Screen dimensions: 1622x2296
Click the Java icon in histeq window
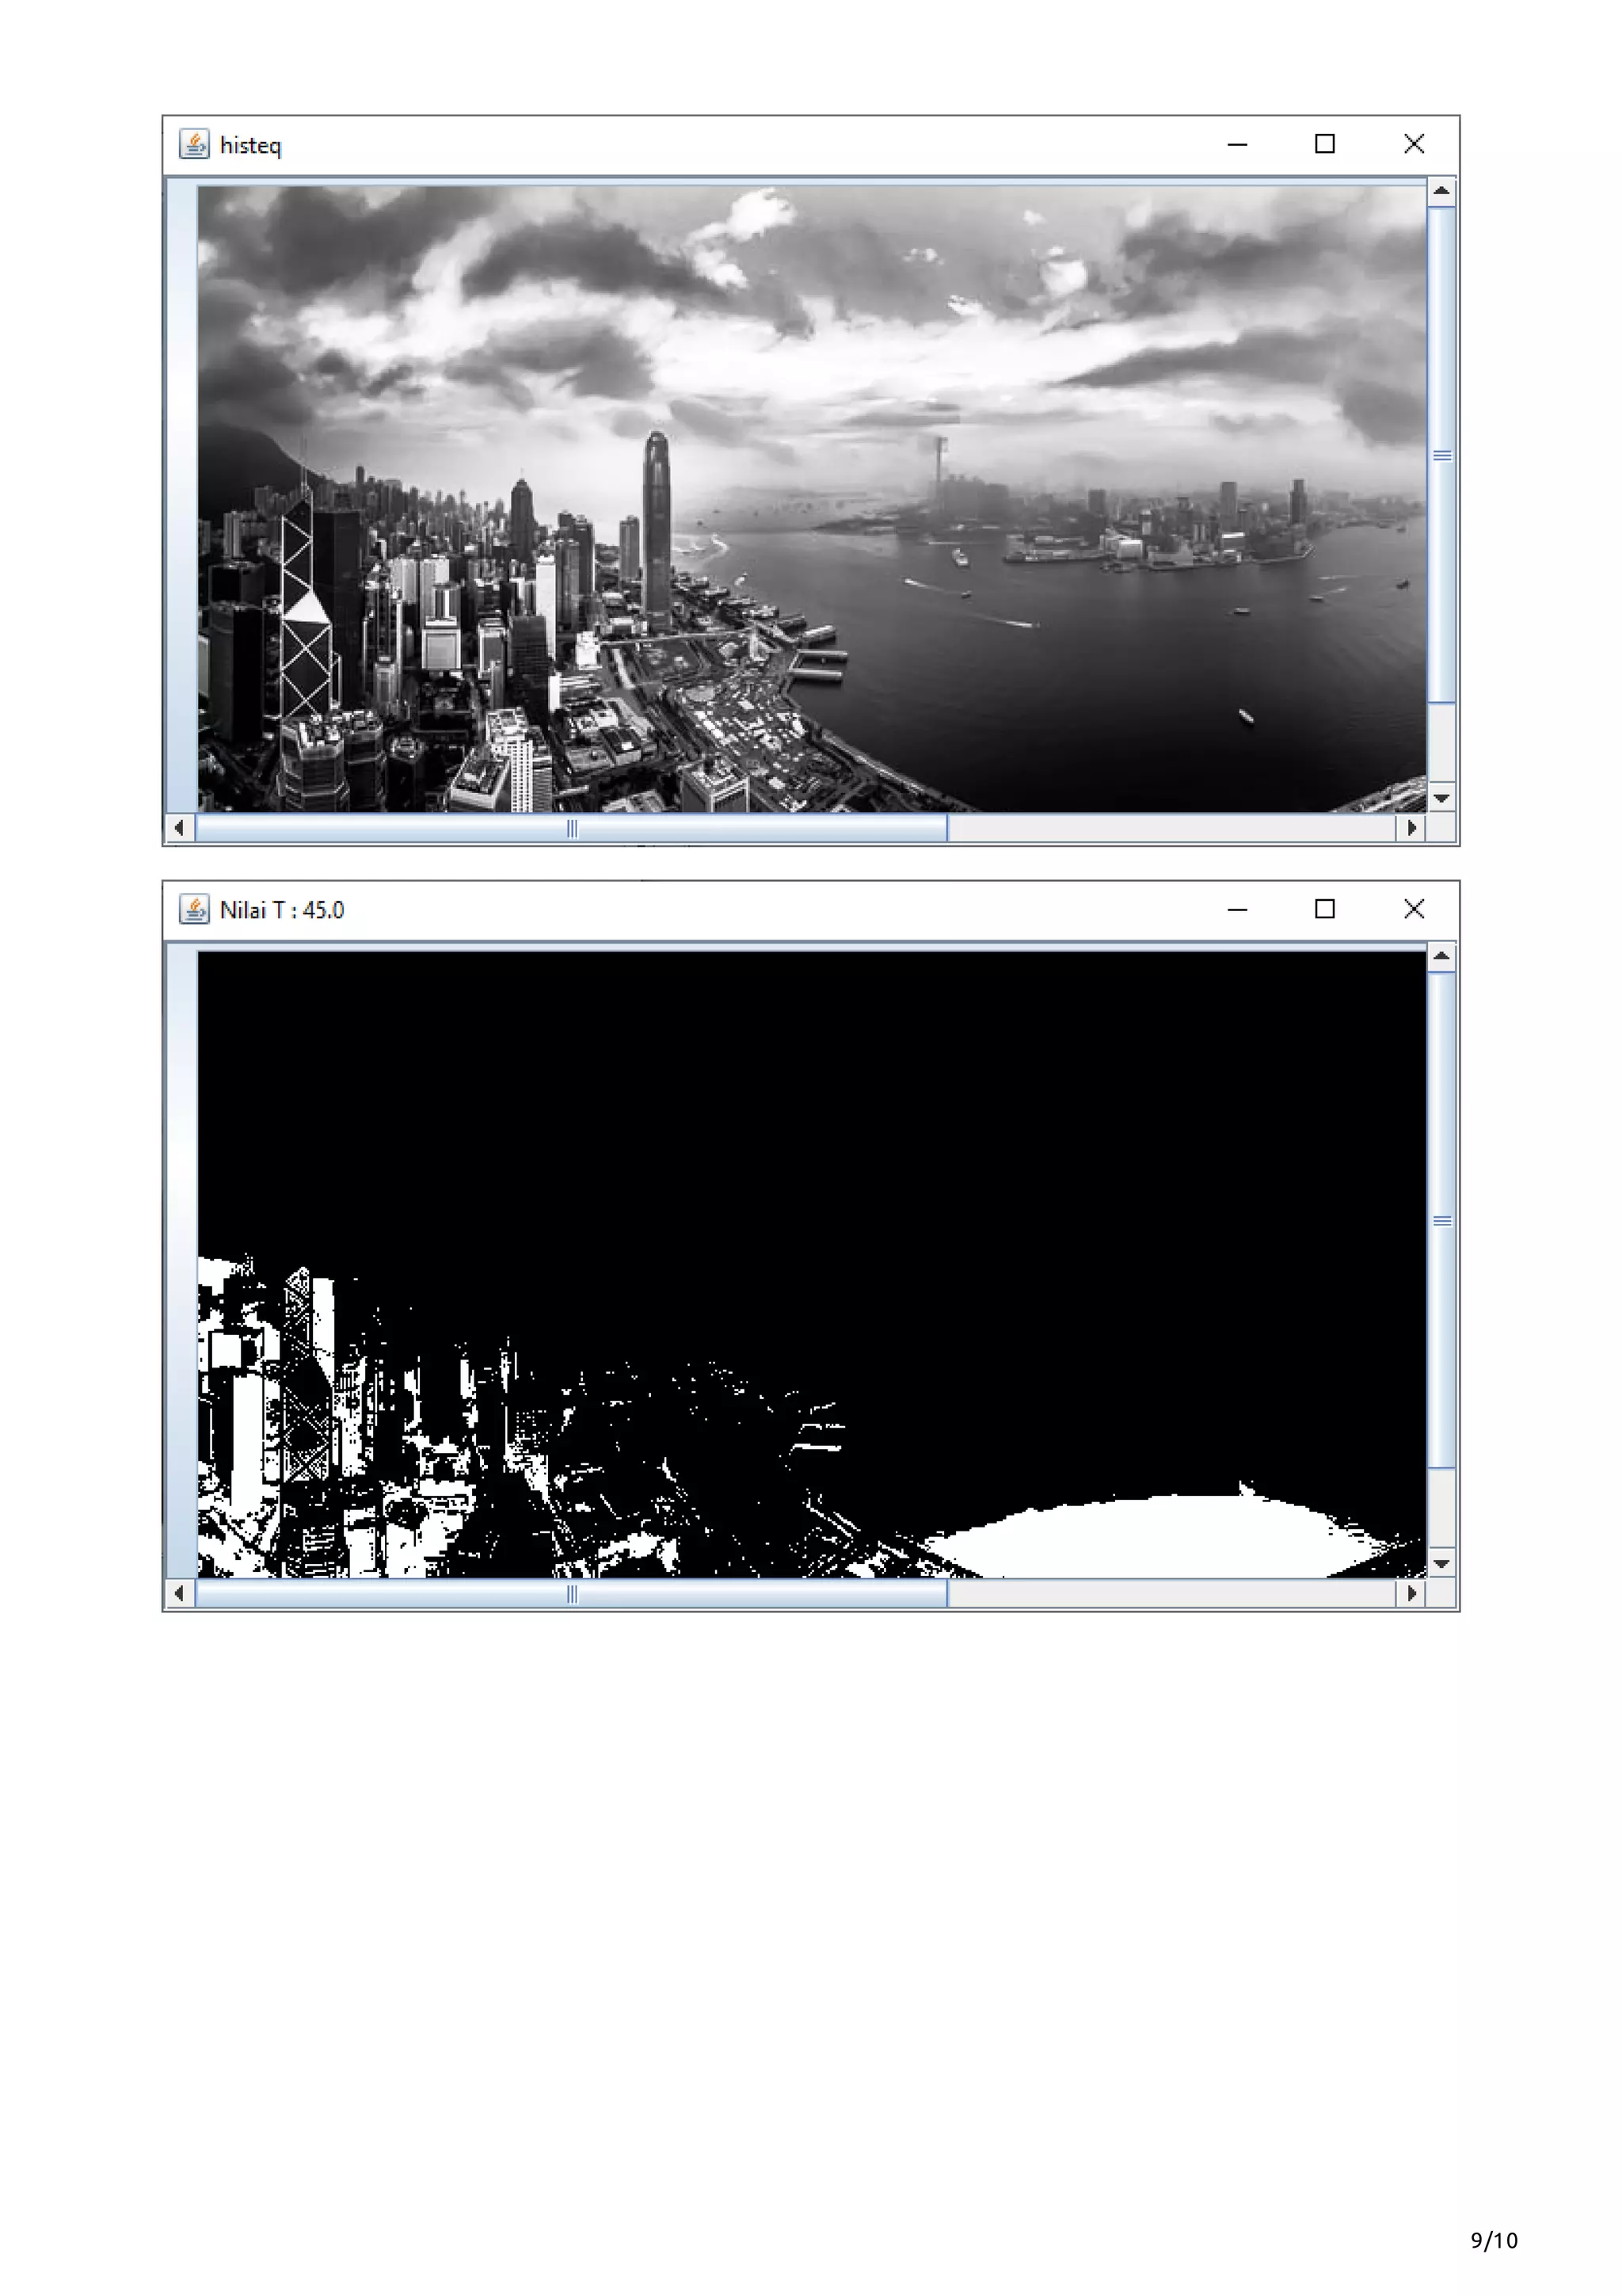click(x=194, y=144)
